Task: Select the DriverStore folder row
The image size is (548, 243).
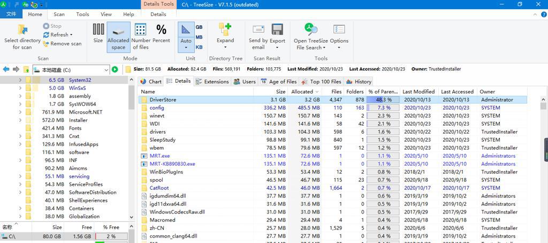Action: click(x=332, y=100)
